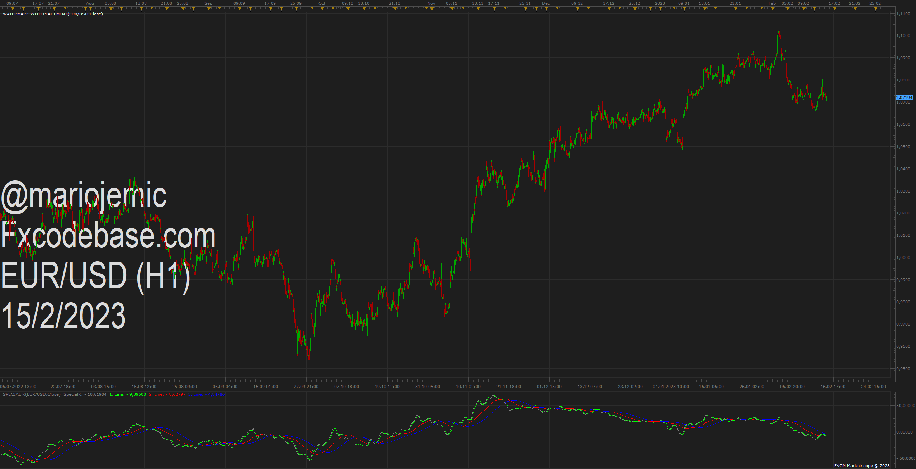Click the 1,0600 price axis label
The image size is (916, 469).
click(903, 124)
